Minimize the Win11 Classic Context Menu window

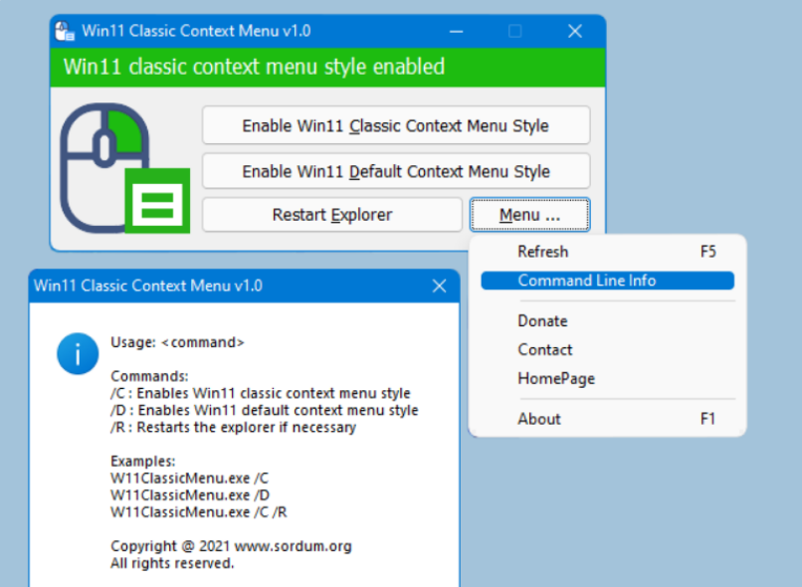pyautogui.click(x=455, y=31)
